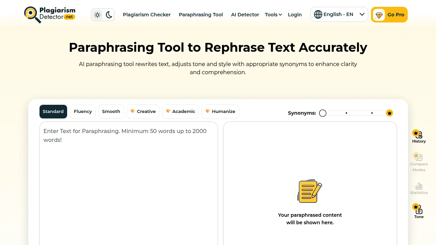
Task: Enable dark mode with moon icon
Action: click(x=109, y=15)
